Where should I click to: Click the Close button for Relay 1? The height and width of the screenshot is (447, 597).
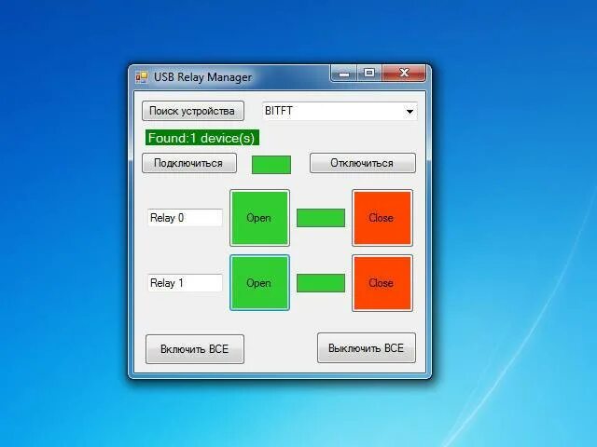click(x=382, y=283)
